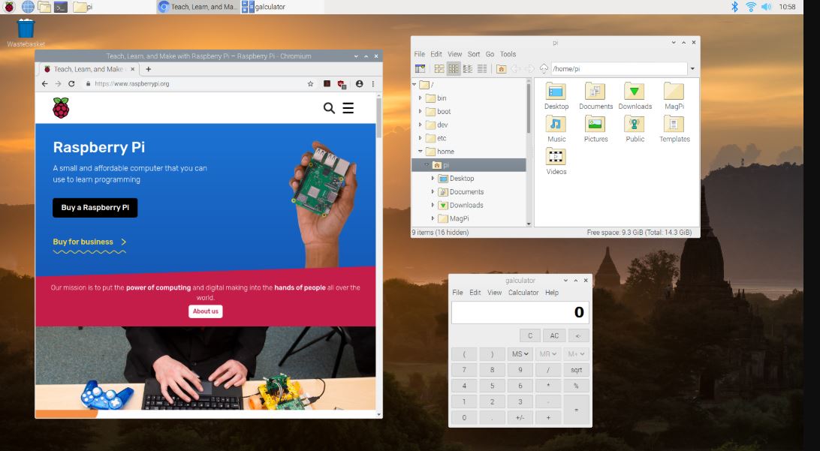Open the Tools menu in the file manager
Screen dimensions: 820x451
point(508,53)
